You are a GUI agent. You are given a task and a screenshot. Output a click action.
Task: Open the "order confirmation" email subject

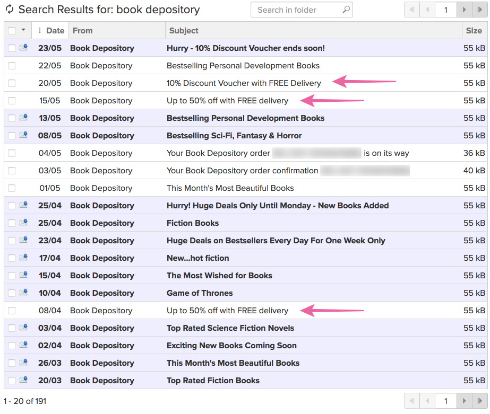288,170
